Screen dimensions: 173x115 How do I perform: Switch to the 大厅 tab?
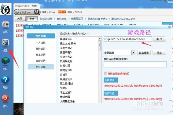(20, 19)
